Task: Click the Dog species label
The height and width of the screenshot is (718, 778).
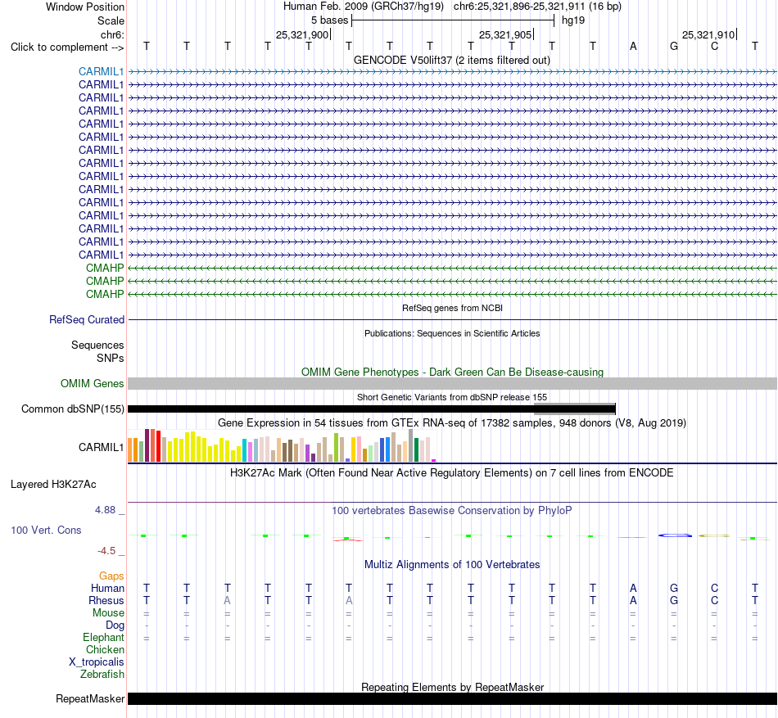Action: (115, 625)
